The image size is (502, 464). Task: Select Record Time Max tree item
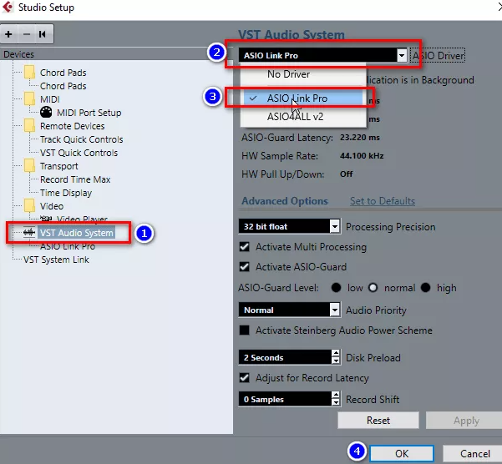pos(75,179)
